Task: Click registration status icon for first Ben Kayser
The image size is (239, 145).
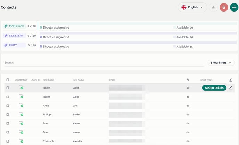Action: [21, 123]
